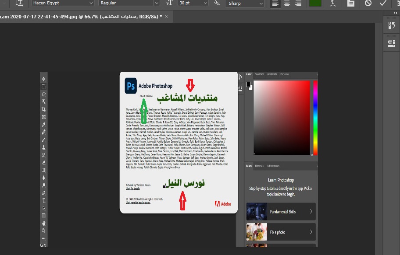Viewport: 400px width, 255px height.
Task: Click the green text color swatch
Action: (314, 3)
